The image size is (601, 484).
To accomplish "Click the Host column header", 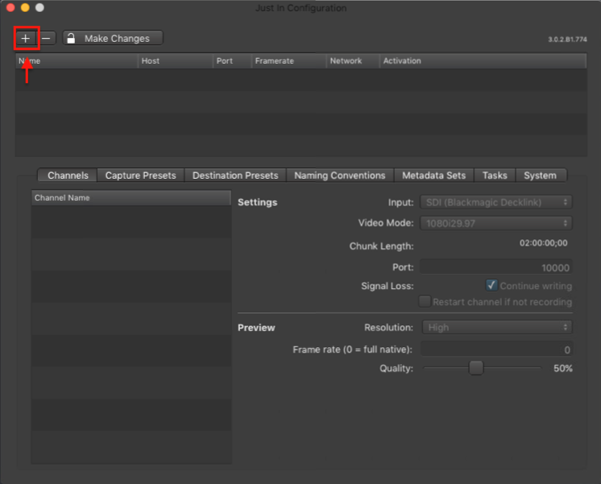I will (175, 61).
